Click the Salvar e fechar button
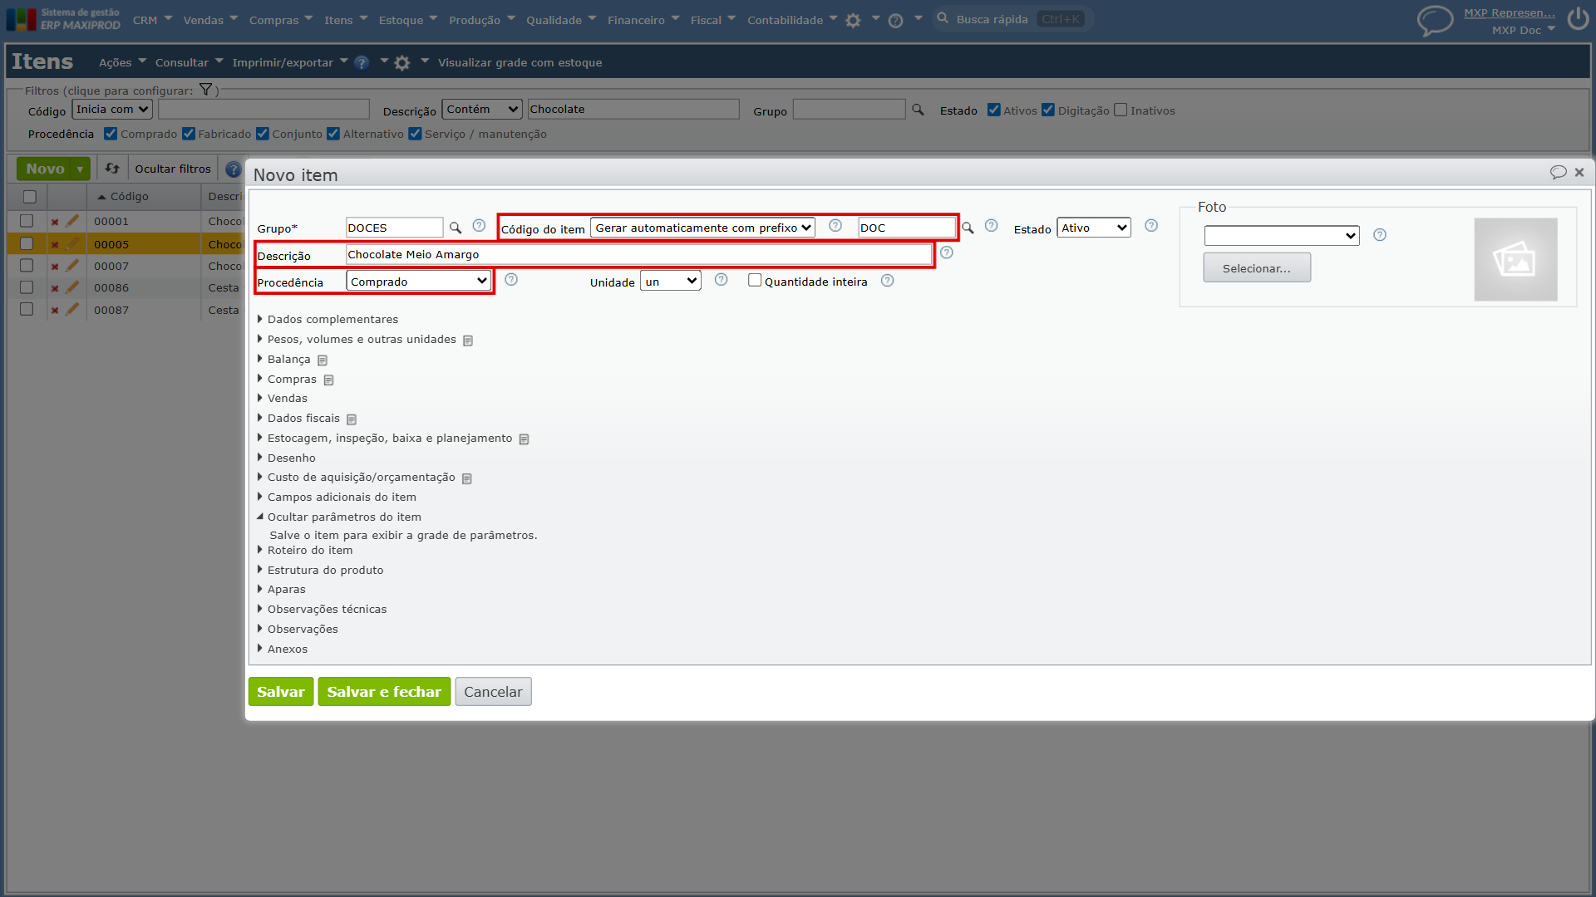The image size is (1596, 897). pyautogui.click(x=384, y=692)
